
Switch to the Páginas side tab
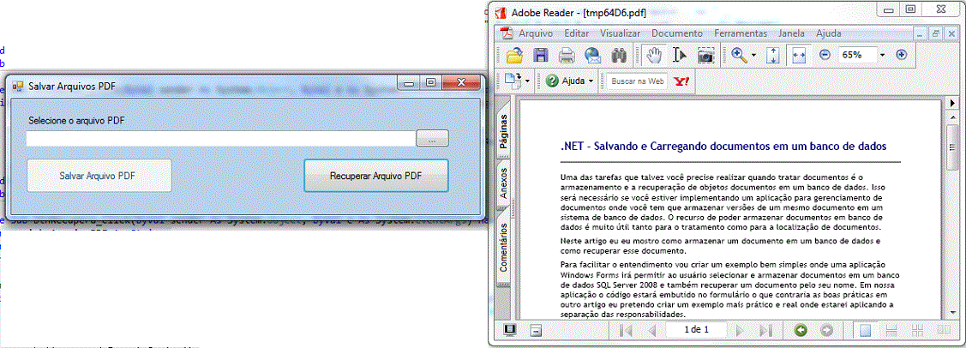click(502, 132)
